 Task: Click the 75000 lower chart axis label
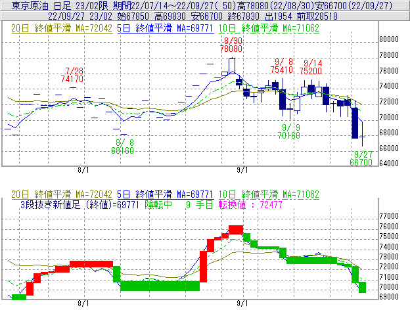point(389,236)
